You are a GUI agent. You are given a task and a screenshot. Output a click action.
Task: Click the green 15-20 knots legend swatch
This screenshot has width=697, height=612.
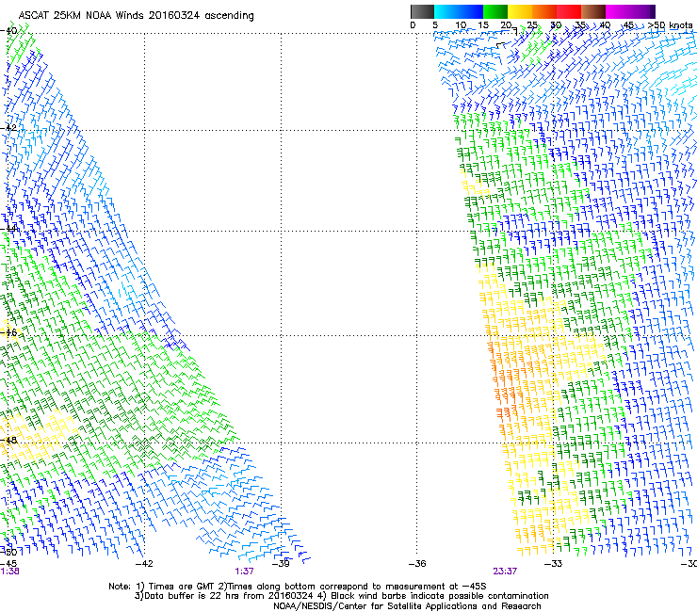click(x=495, y=11)
